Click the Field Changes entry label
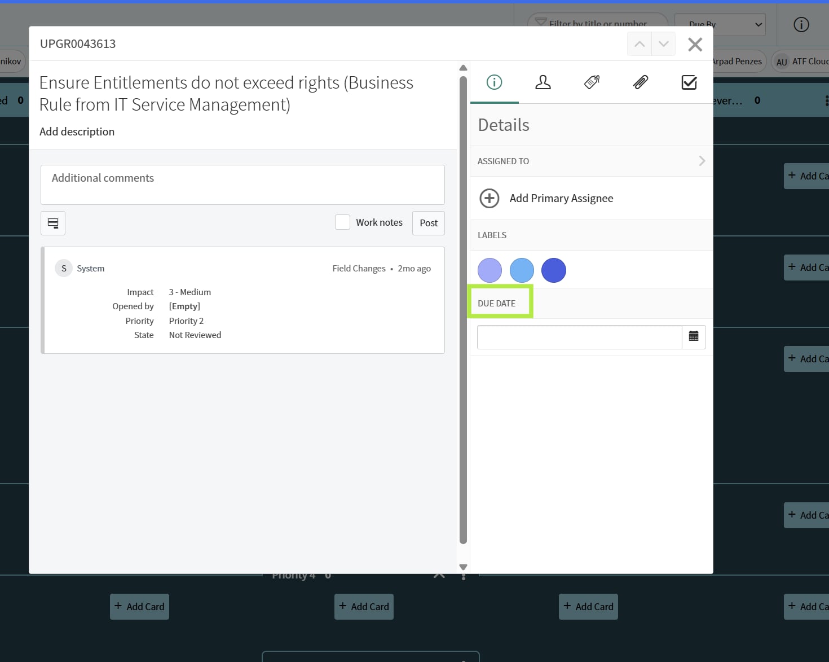829x662 pixels. tap(359, 269)
